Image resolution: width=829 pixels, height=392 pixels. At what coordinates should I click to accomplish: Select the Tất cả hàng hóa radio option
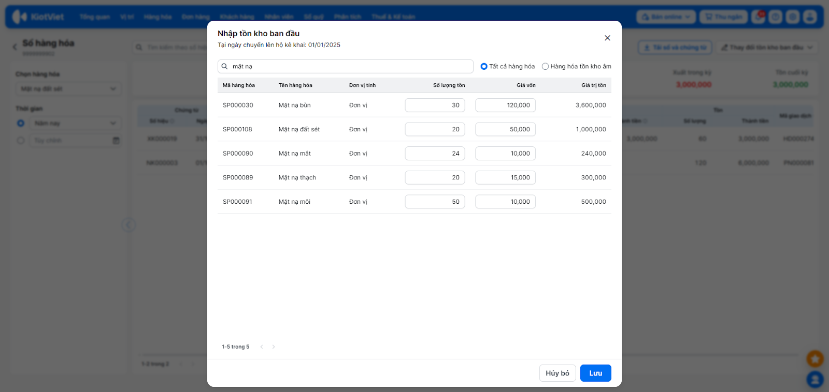click(484, 66)
